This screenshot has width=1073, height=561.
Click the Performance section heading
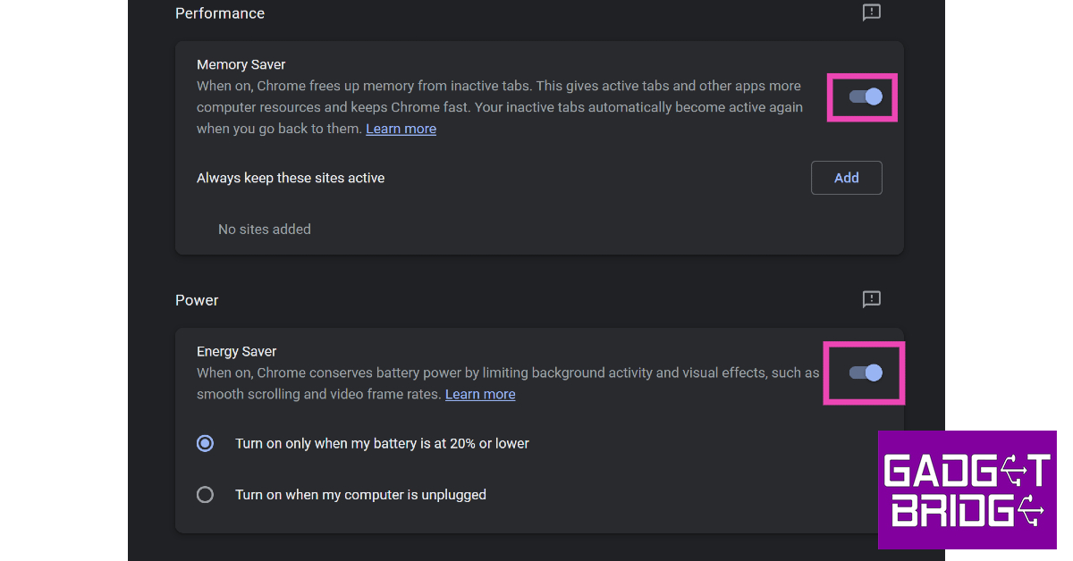click(220, 13)
